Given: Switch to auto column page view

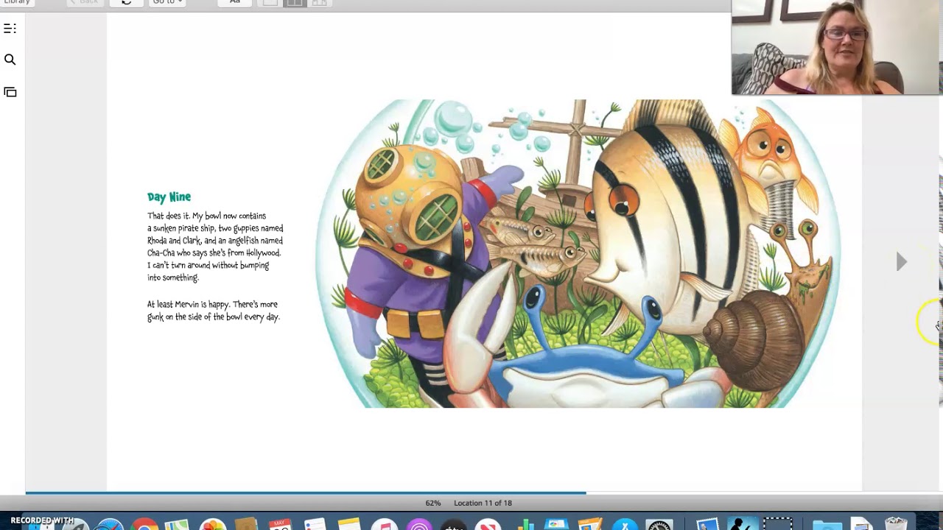Looking at the screenshot, I should click(x=319, y=2).
